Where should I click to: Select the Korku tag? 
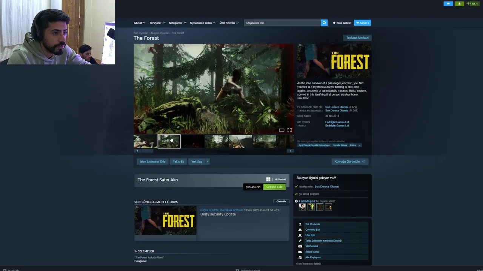(353, 145)
